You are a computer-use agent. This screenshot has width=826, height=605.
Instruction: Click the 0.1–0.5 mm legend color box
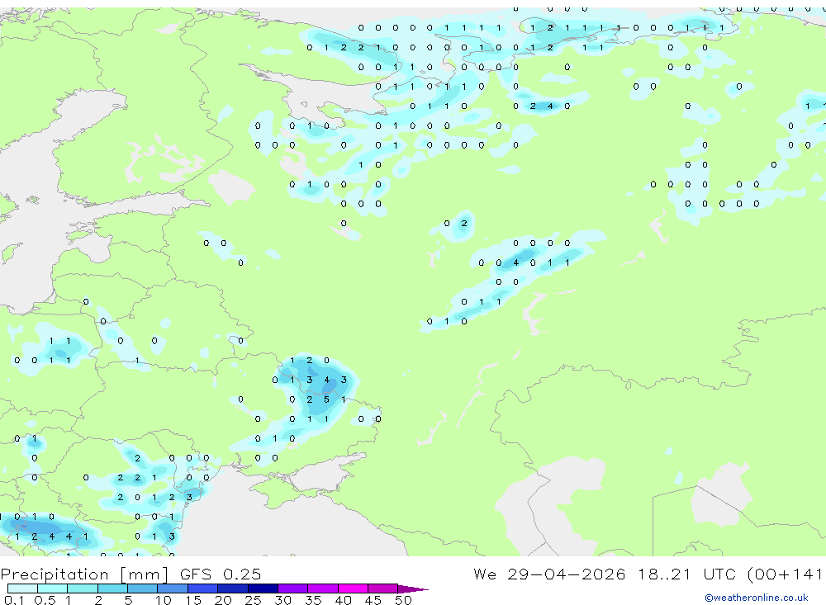pos(22,588)
